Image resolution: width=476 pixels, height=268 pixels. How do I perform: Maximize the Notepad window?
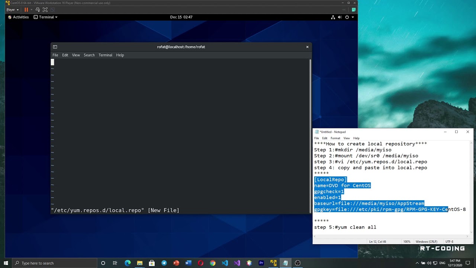(456, 132)
